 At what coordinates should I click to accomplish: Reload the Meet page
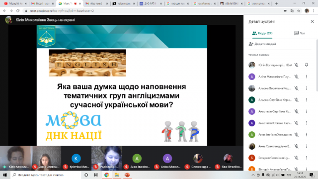(x=18, y=11)
